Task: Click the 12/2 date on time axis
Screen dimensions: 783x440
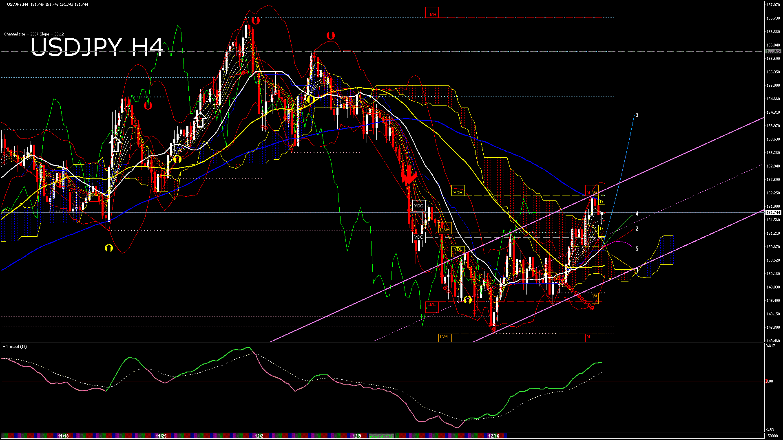Action: [x=259, y=436]
